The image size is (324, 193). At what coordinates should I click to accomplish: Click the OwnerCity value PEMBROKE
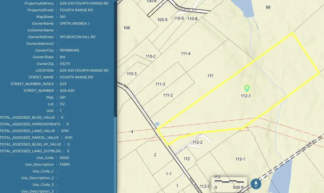coord(69,50)
